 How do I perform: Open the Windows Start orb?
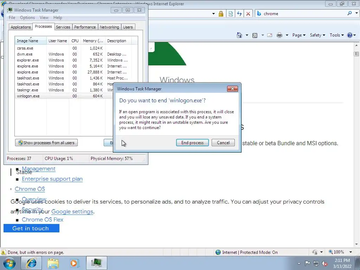[x=9, y=263]
